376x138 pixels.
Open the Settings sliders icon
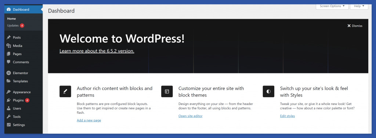click(x=9, y=125)
